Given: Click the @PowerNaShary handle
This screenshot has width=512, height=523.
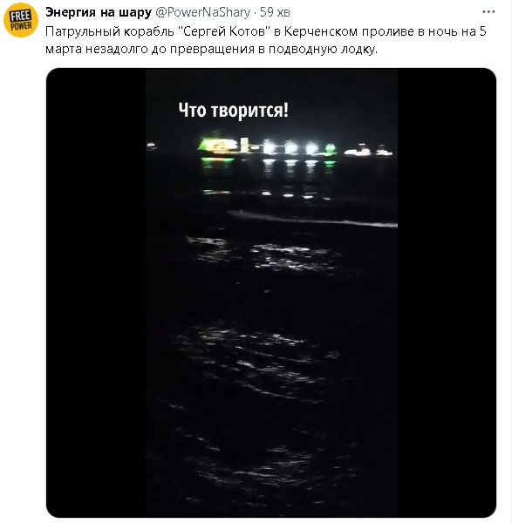Looking at the screenshot, I should coord(203,12).
